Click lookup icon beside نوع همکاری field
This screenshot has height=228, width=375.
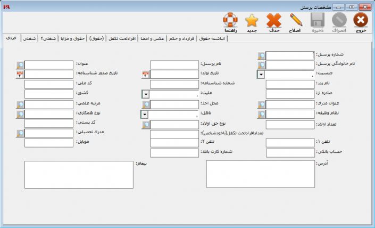click(20, 114)
